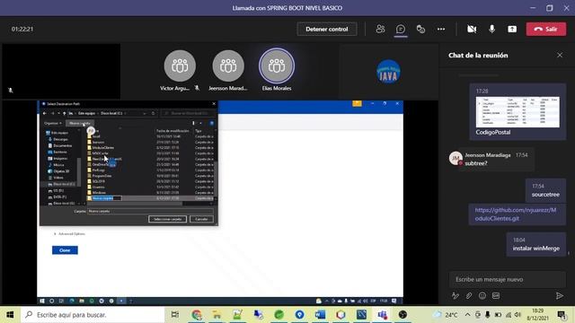Close the Chat de la reunión panel
The height and width of the screenshot is (323, 575).
[x=560, y=55]
